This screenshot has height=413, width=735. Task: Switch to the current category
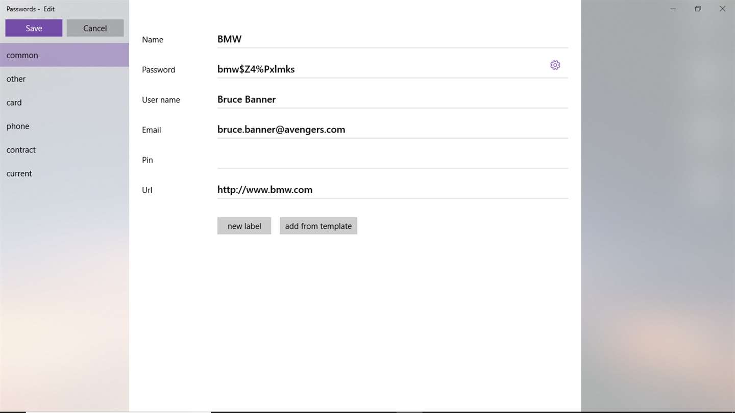tap(64, 173)
